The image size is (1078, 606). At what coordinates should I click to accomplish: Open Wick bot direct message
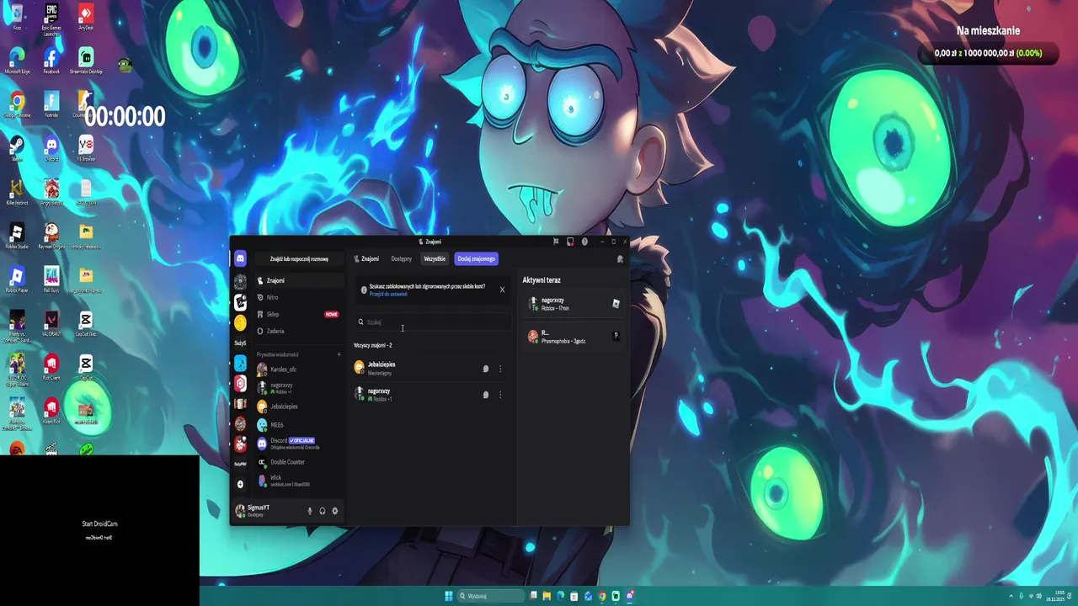point(299,481)
